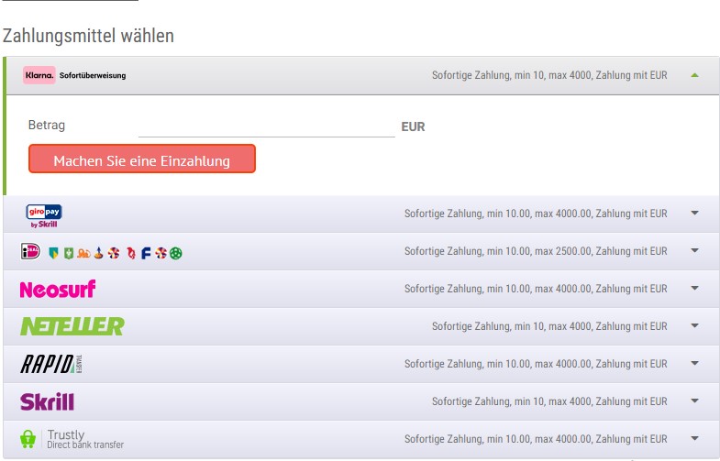
Task: Click the giropay by Skrill logo
Action: coord(44,216)
